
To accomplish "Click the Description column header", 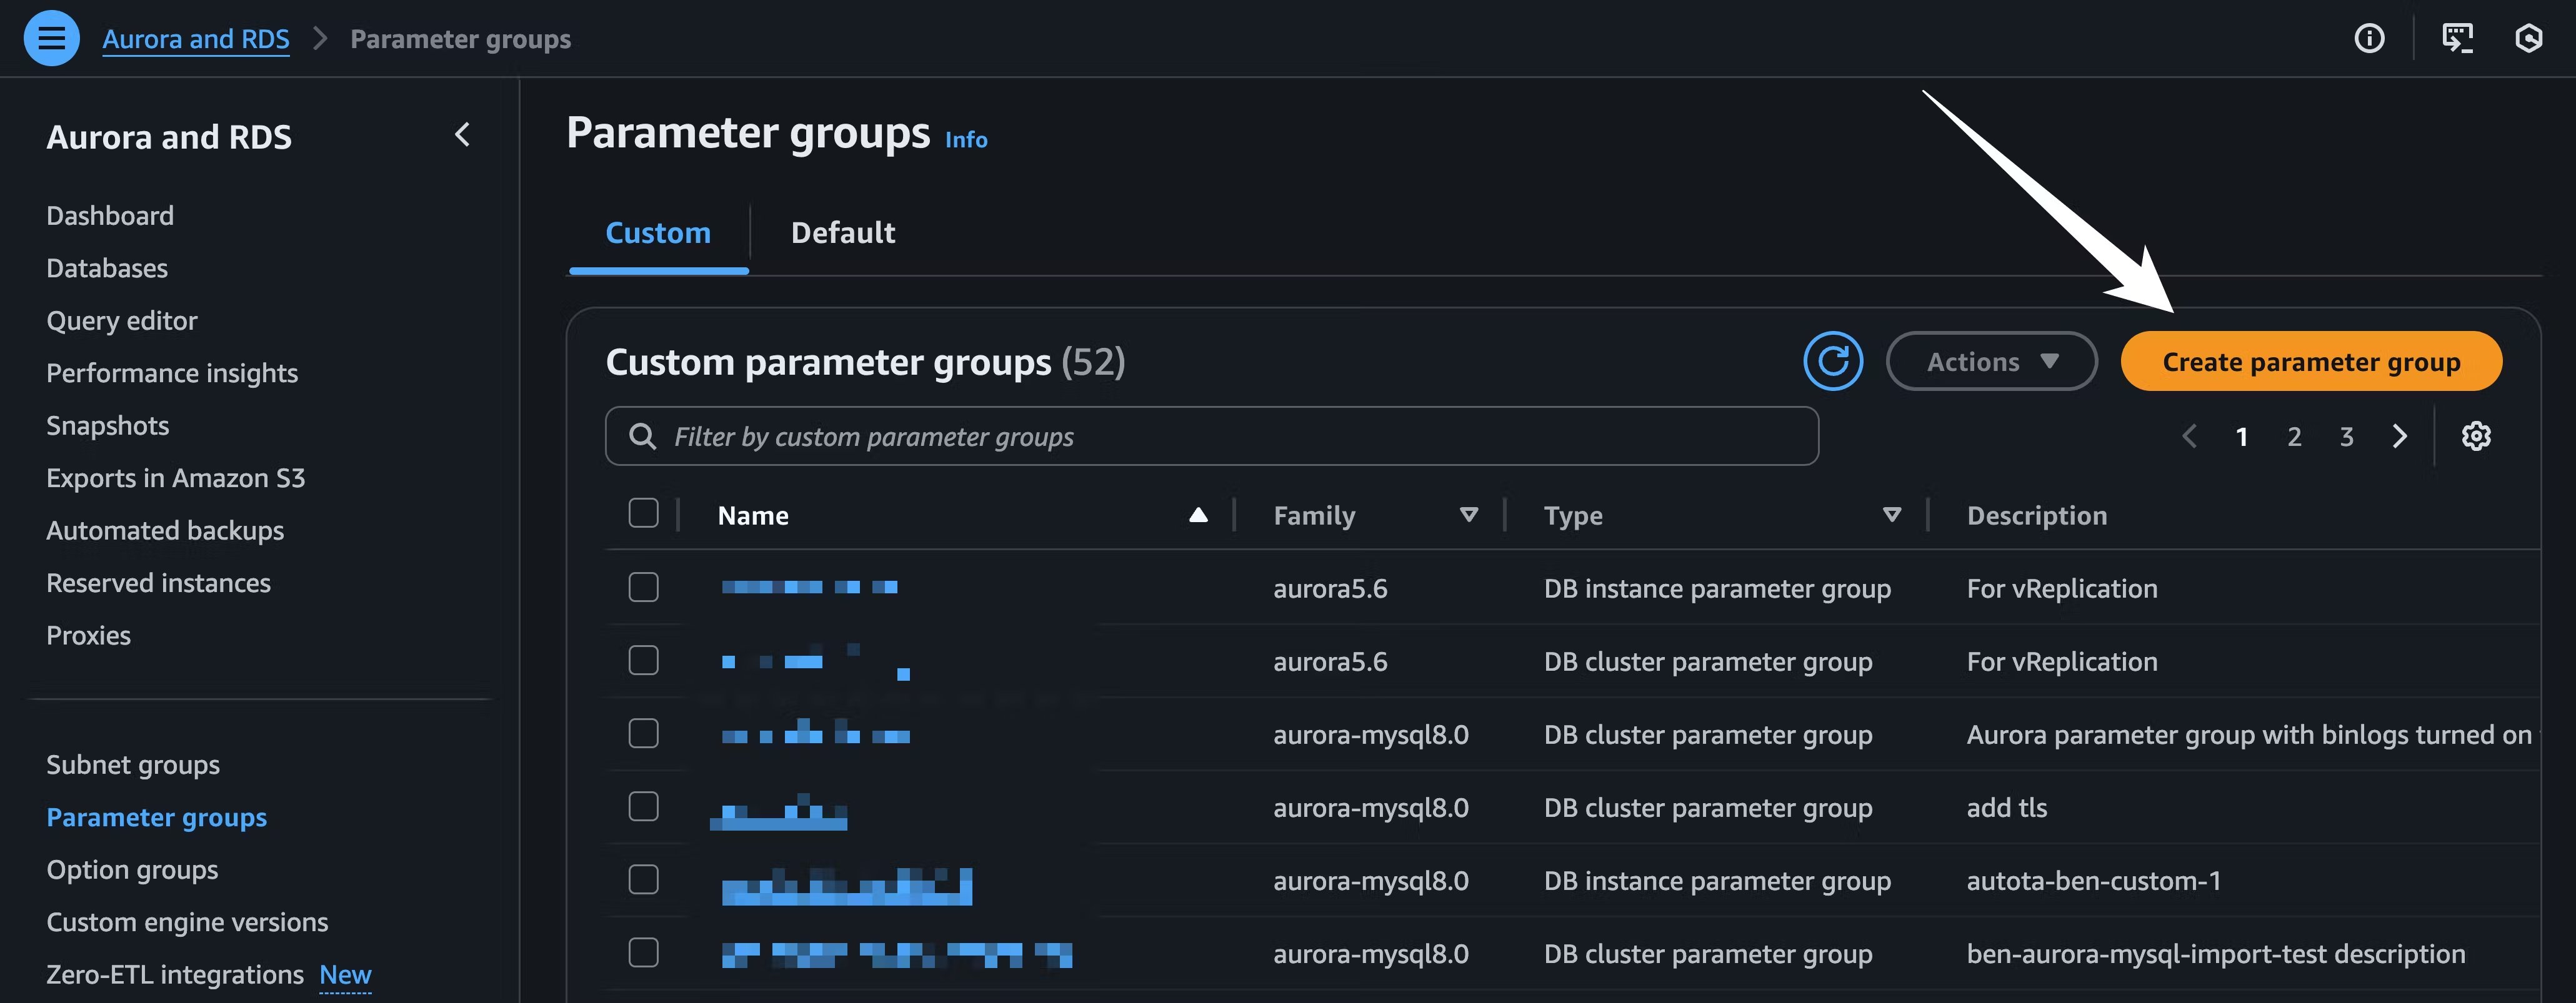I will coord(2036,515).
